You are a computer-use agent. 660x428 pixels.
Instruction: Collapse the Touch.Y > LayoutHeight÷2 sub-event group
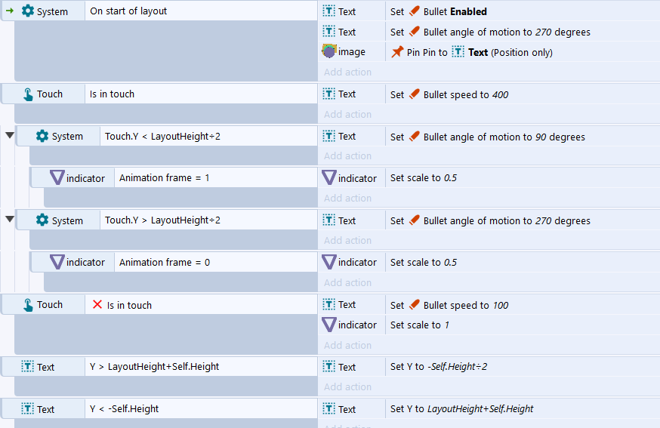tap(10, 219)
